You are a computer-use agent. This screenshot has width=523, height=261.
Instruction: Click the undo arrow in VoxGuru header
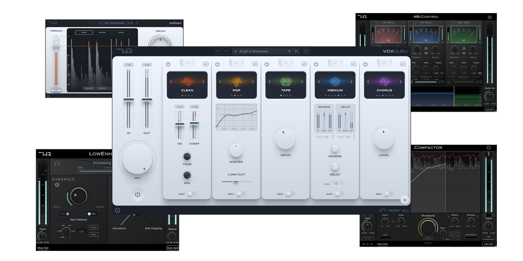[x=217, y=51]
